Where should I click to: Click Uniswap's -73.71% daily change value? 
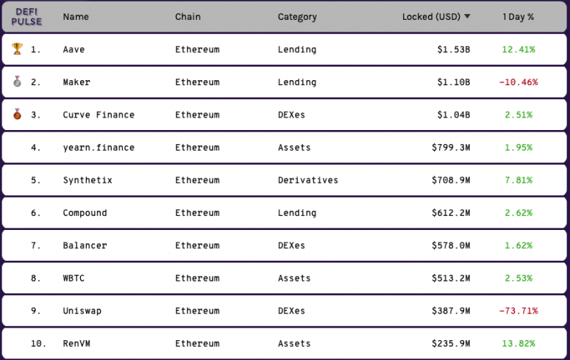(519, 311)
